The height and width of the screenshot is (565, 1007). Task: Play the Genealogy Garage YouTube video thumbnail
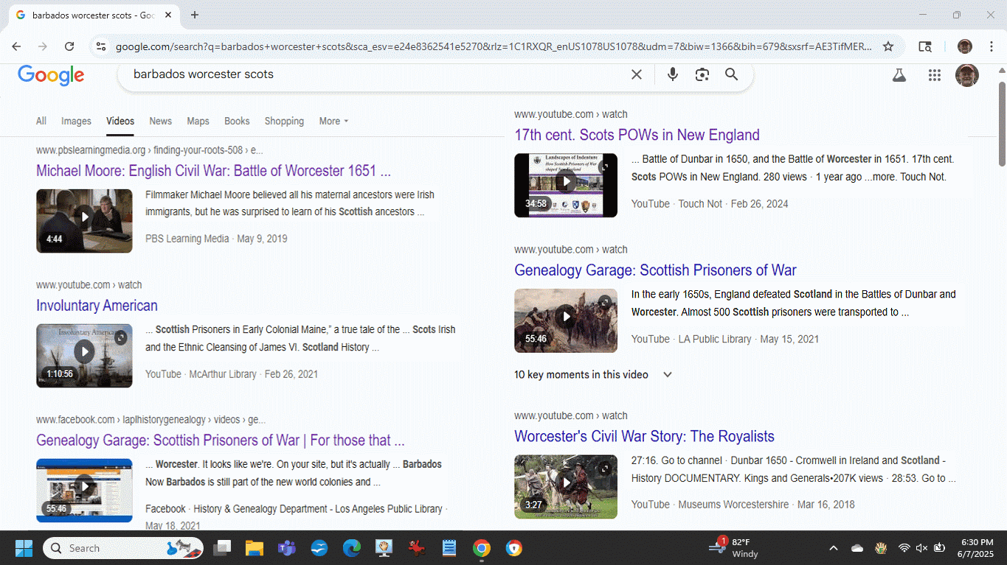click(566, 317)
